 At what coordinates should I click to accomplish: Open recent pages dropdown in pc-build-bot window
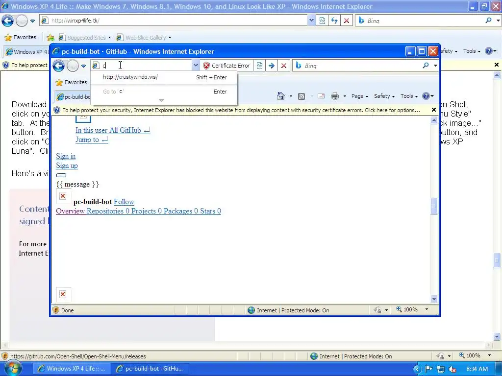83,66
